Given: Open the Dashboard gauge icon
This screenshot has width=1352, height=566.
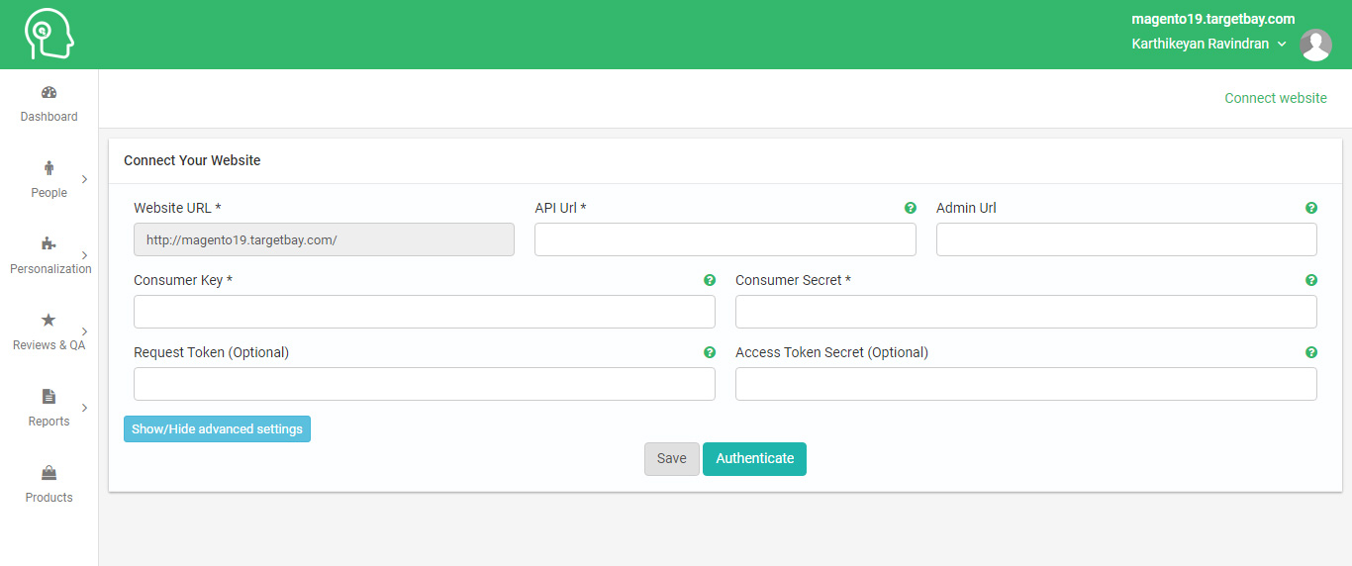Looking at the screenshot, I should click(48, 92).
